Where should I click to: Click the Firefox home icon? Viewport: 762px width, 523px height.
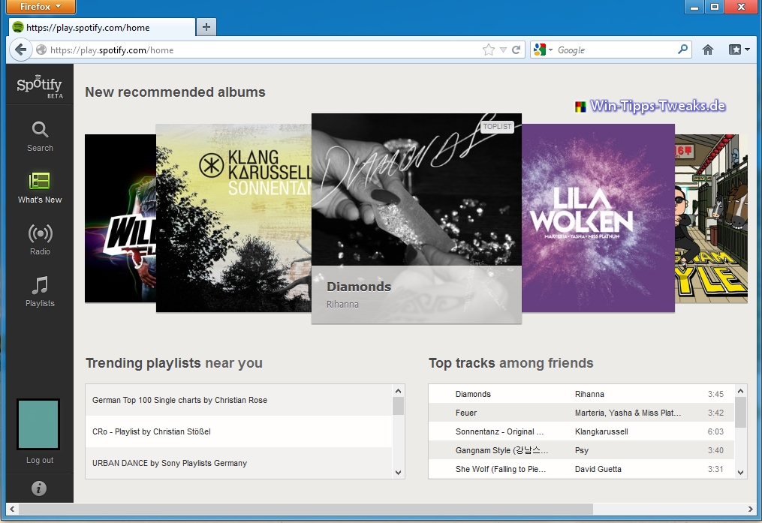707,50
